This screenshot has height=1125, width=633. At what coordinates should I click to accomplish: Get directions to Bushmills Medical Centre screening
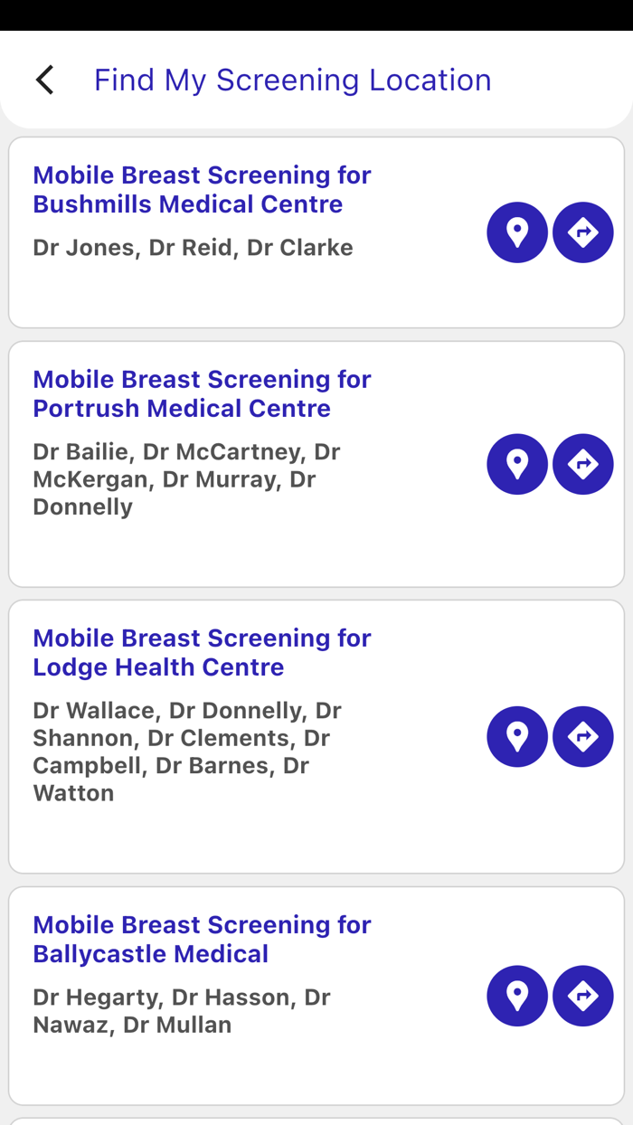[583, 232]
